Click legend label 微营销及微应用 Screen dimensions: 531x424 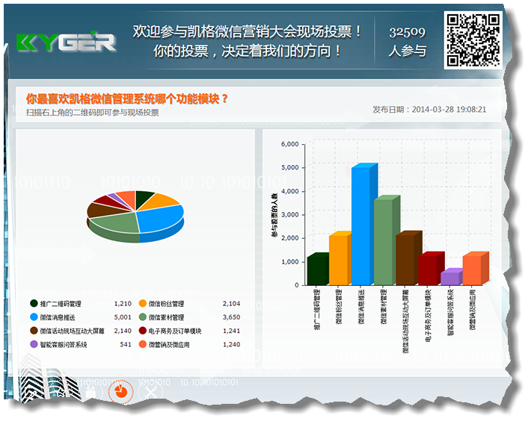point(169,345)
